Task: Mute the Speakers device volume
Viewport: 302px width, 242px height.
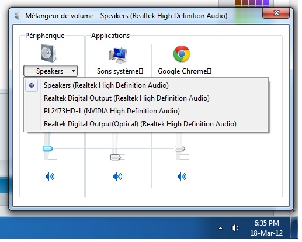Action: 50,177
